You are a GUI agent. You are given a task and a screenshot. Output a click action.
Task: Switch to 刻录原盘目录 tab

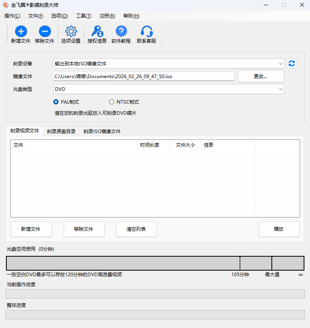(x=61, y=131)
